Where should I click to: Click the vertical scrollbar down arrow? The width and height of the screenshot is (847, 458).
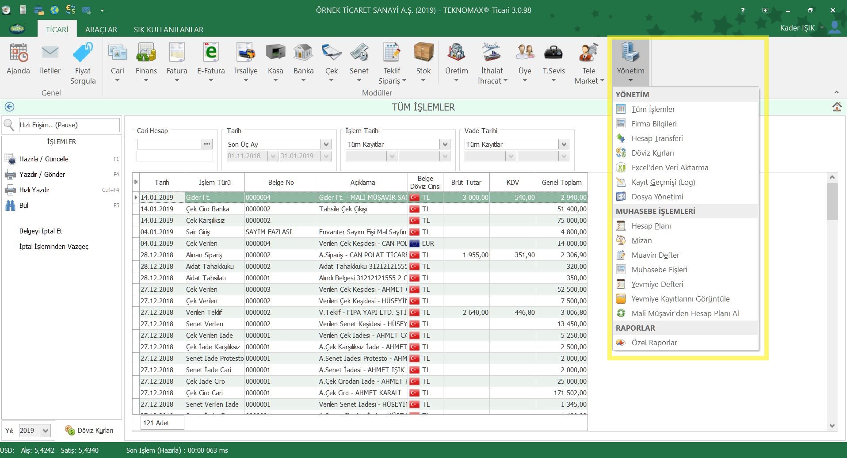click(x=832, y=426)
